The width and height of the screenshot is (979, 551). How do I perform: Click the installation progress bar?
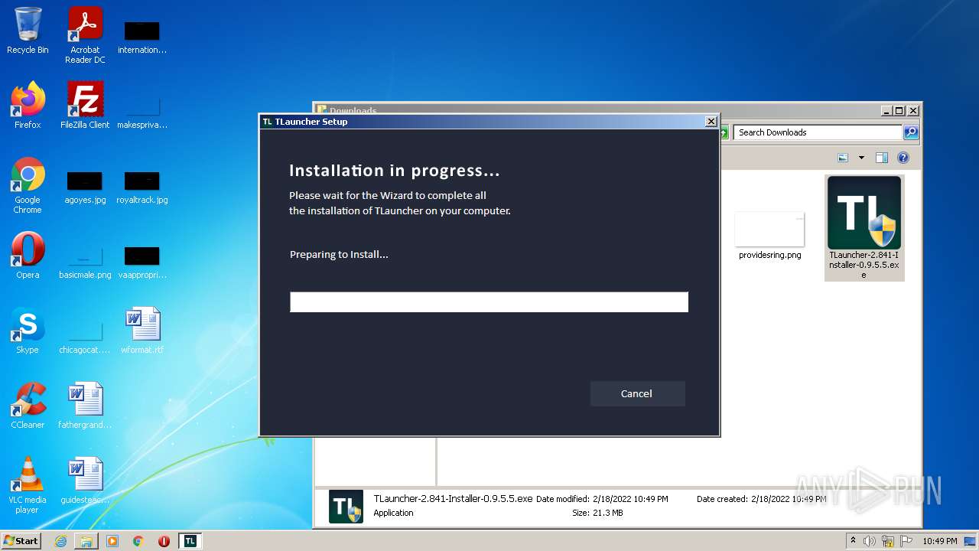click(x=489, y=302)
